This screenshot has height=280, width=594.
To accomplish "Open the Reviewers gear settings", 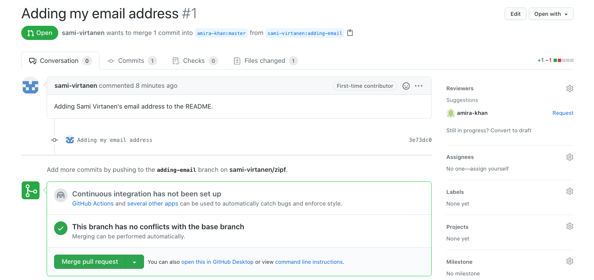I will tap(570, 89).
